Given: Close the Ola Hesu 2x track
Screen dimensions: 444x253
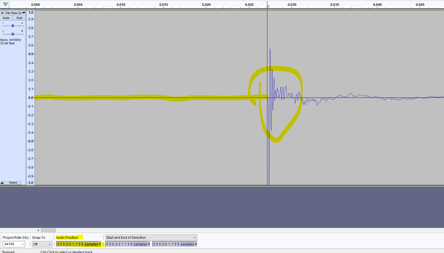Looking at the screenshot, I should tap(2, 13).
